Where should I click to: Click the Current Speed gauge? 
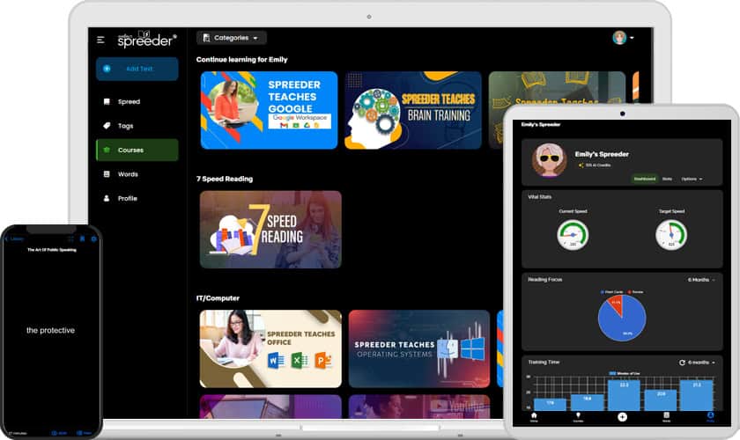pos(573,235)
